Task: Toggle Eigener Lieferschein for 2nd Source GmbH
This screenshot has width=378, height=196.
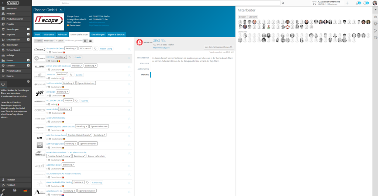Action: coord(86,83)
